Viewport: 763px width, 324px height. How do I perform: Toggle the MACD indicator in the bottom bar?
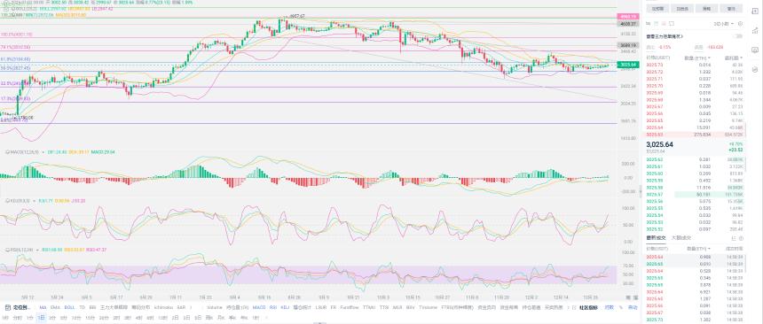pos(259,307)
